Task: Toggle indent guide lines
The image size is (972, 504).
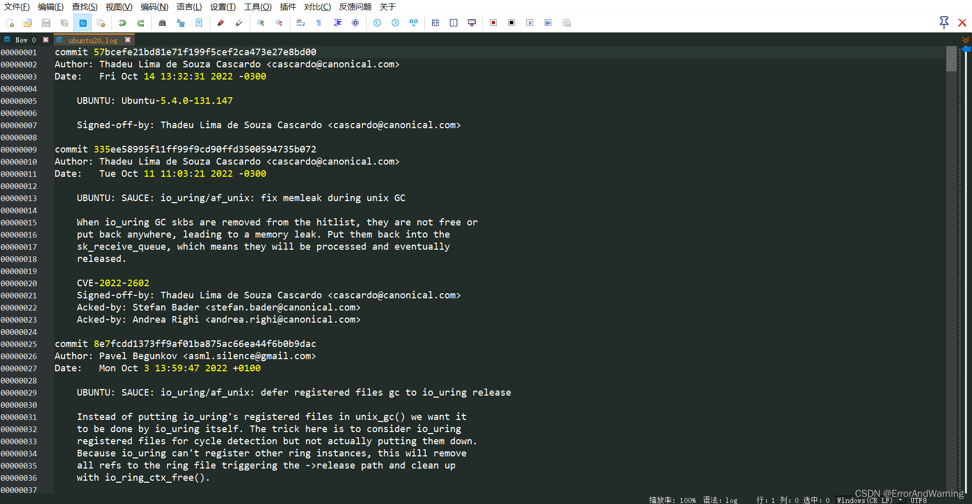Action: 338,23
